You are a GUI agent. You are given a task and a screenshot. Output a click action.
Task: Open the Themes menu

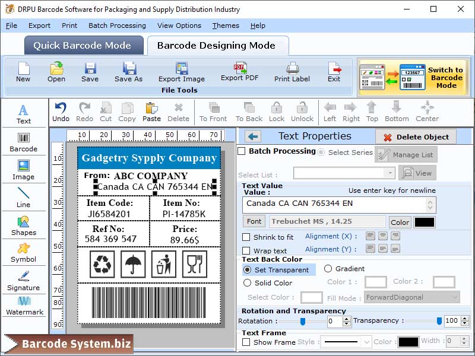225,26
